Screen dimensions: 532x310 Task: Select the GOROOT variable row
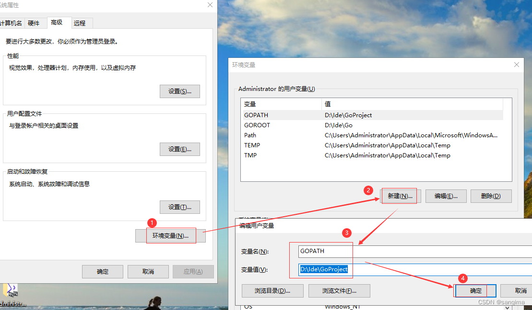373,125
